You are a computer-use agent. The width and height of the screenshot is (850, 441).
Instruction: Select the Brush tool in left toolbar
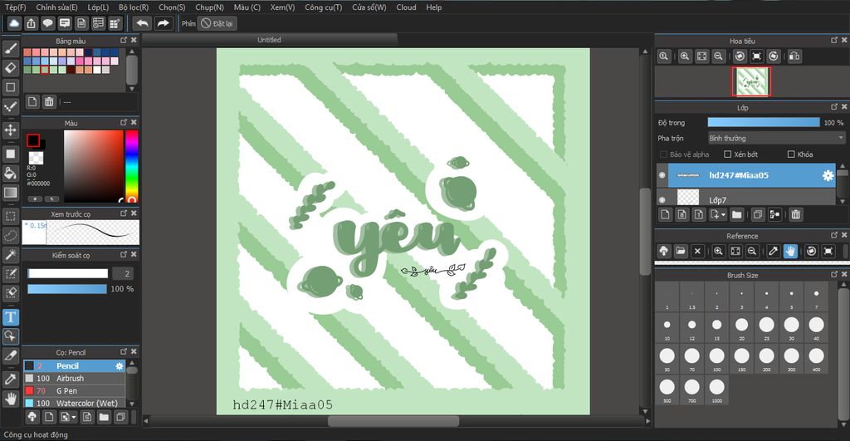[x=10, y=49]
